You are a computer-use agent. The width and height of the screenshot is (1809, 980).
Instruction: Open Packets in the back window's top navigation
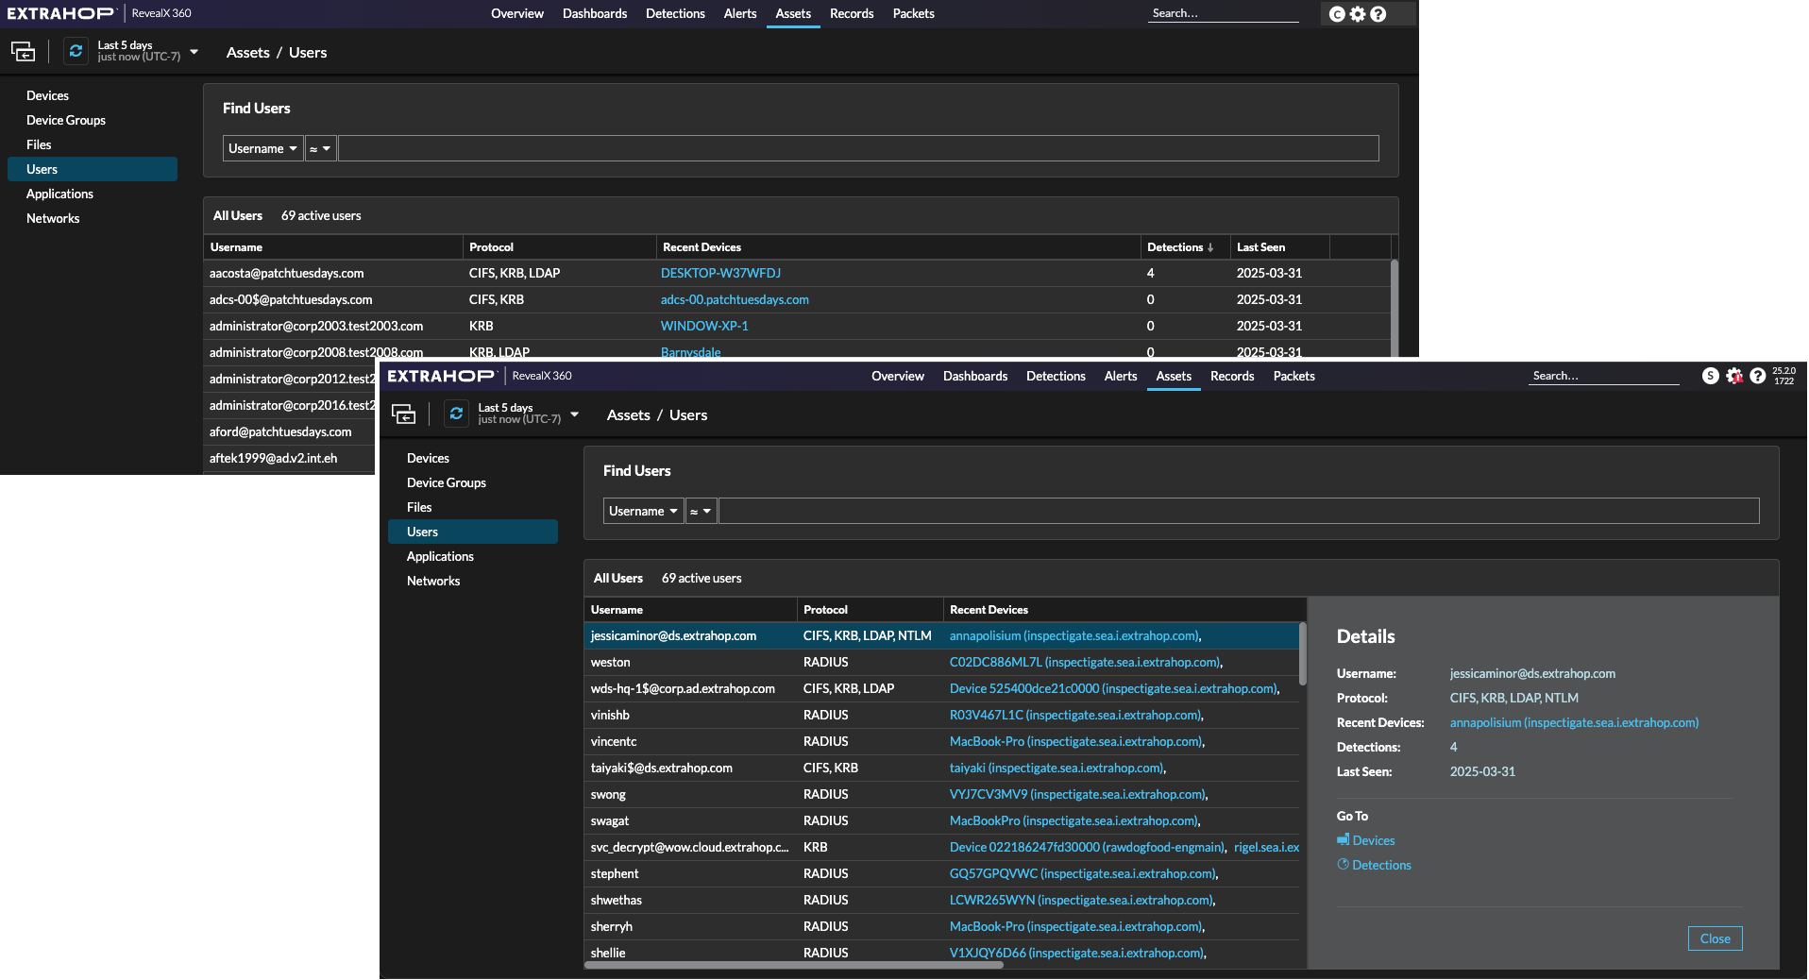pyautogui.click(x=914, y=13)
